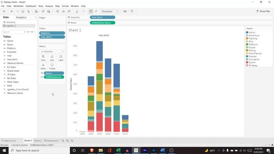Viewport: 274px width, 154px height.
Task: Open the Marks type Automatic dropdown
Action: 52,51
